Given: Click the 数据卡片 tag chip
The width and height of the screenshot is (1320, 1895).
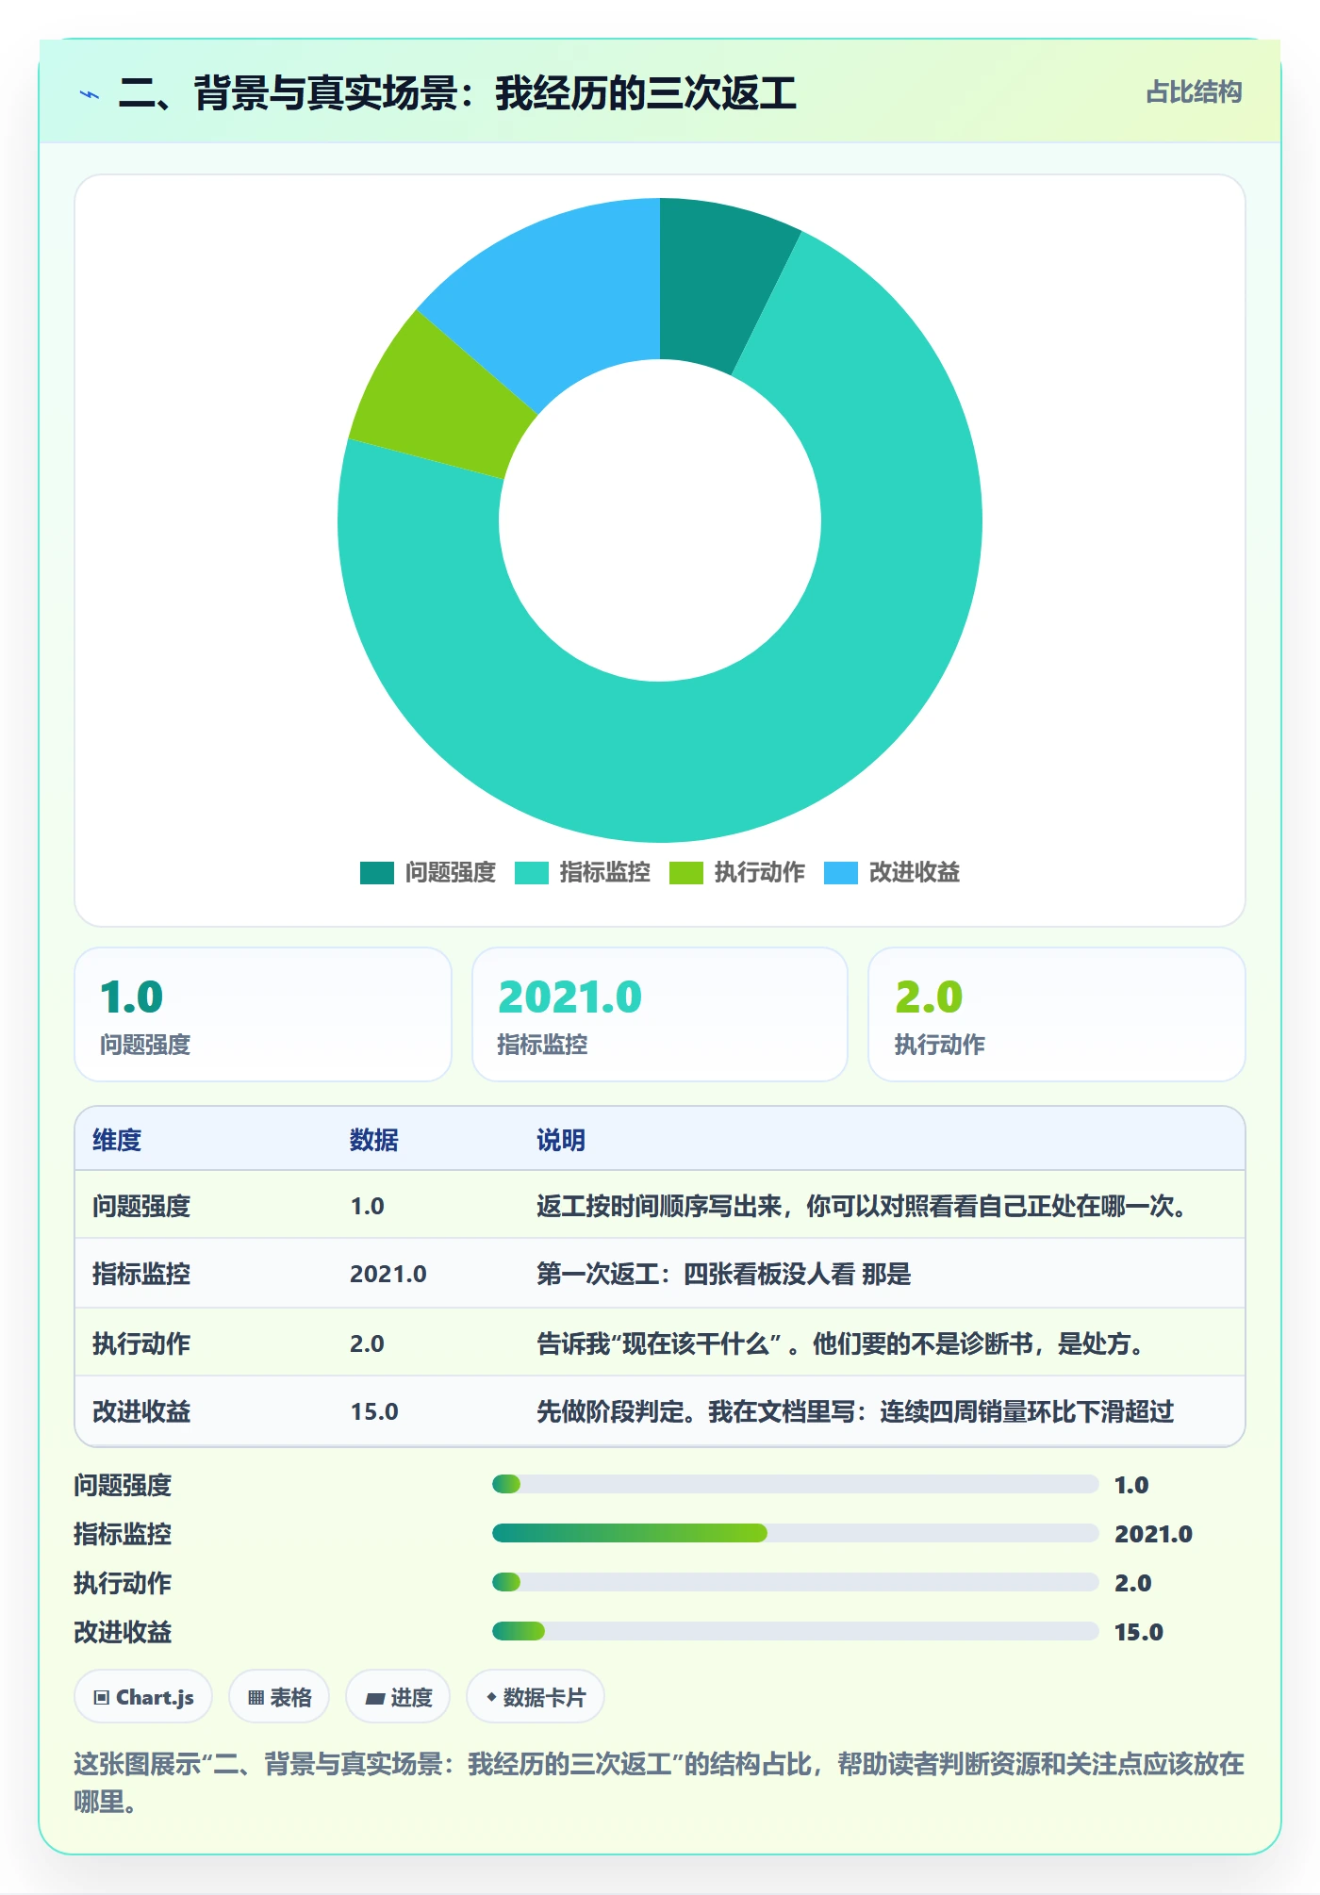Looking at the screenshot, I should tap(536, 1697).
